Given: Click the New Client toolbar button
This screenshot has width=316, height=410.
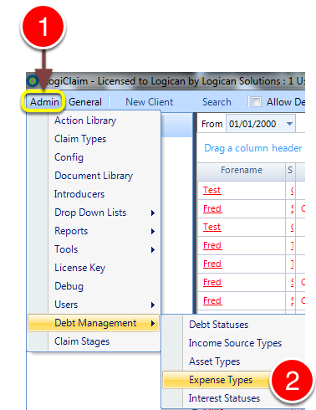Looking at the screenshot, I should point(150,102).
